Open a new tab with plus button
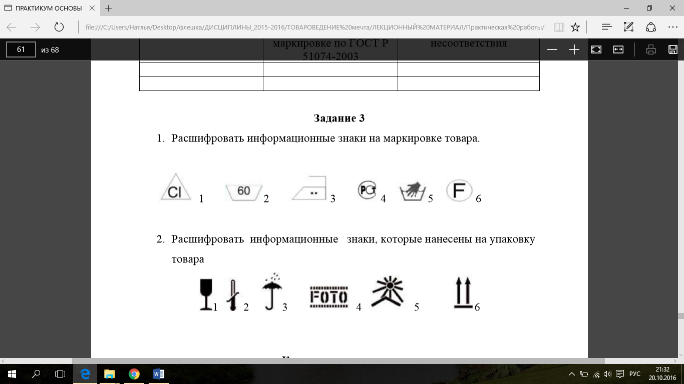 click(109, 8)
